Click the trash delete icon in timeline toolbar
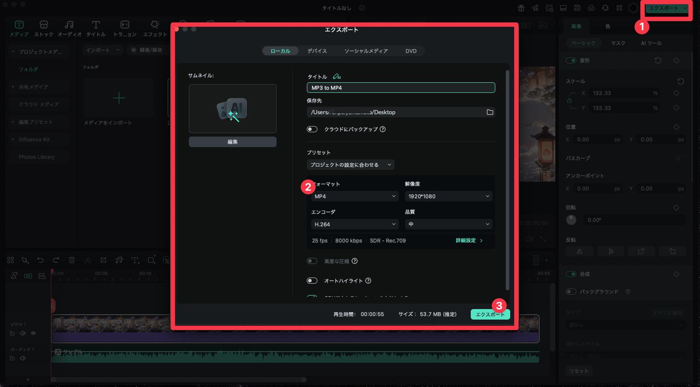700x387 pixels. [x=72, y=260]
